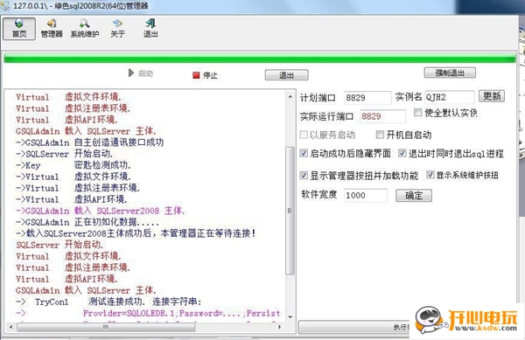Click the log horizontal scroll-right arrow
Viewport: 525px width, 340px height.
click(x=280, y=327)
